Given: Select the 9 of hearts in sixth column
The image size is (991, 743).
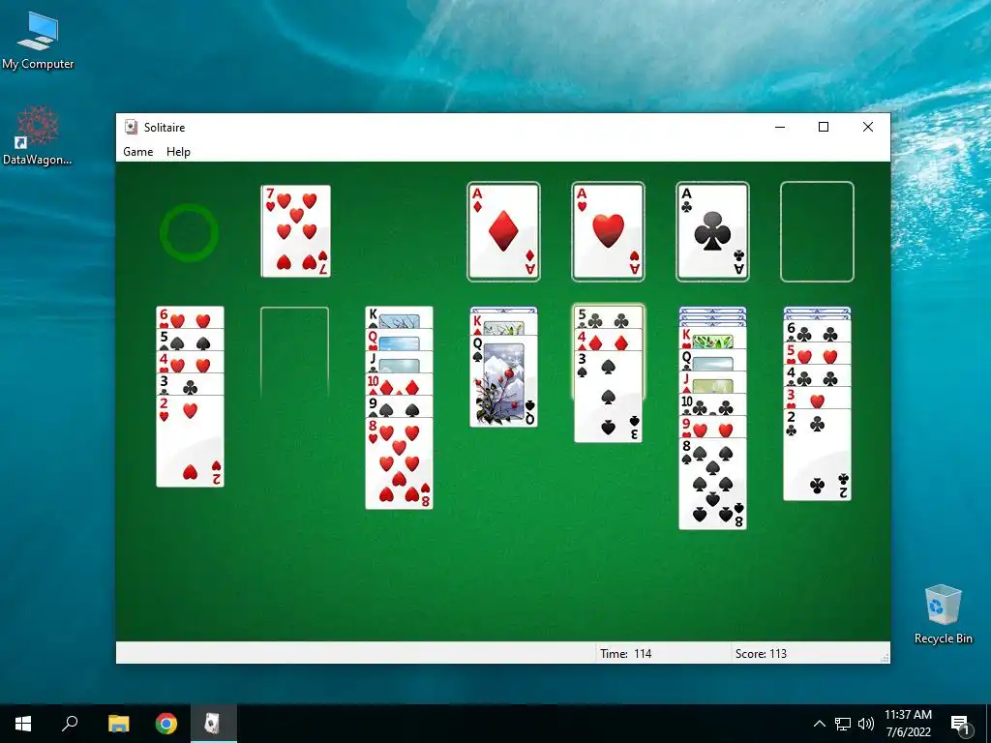Looking at the screenshot, I should (x=712, y=427).
